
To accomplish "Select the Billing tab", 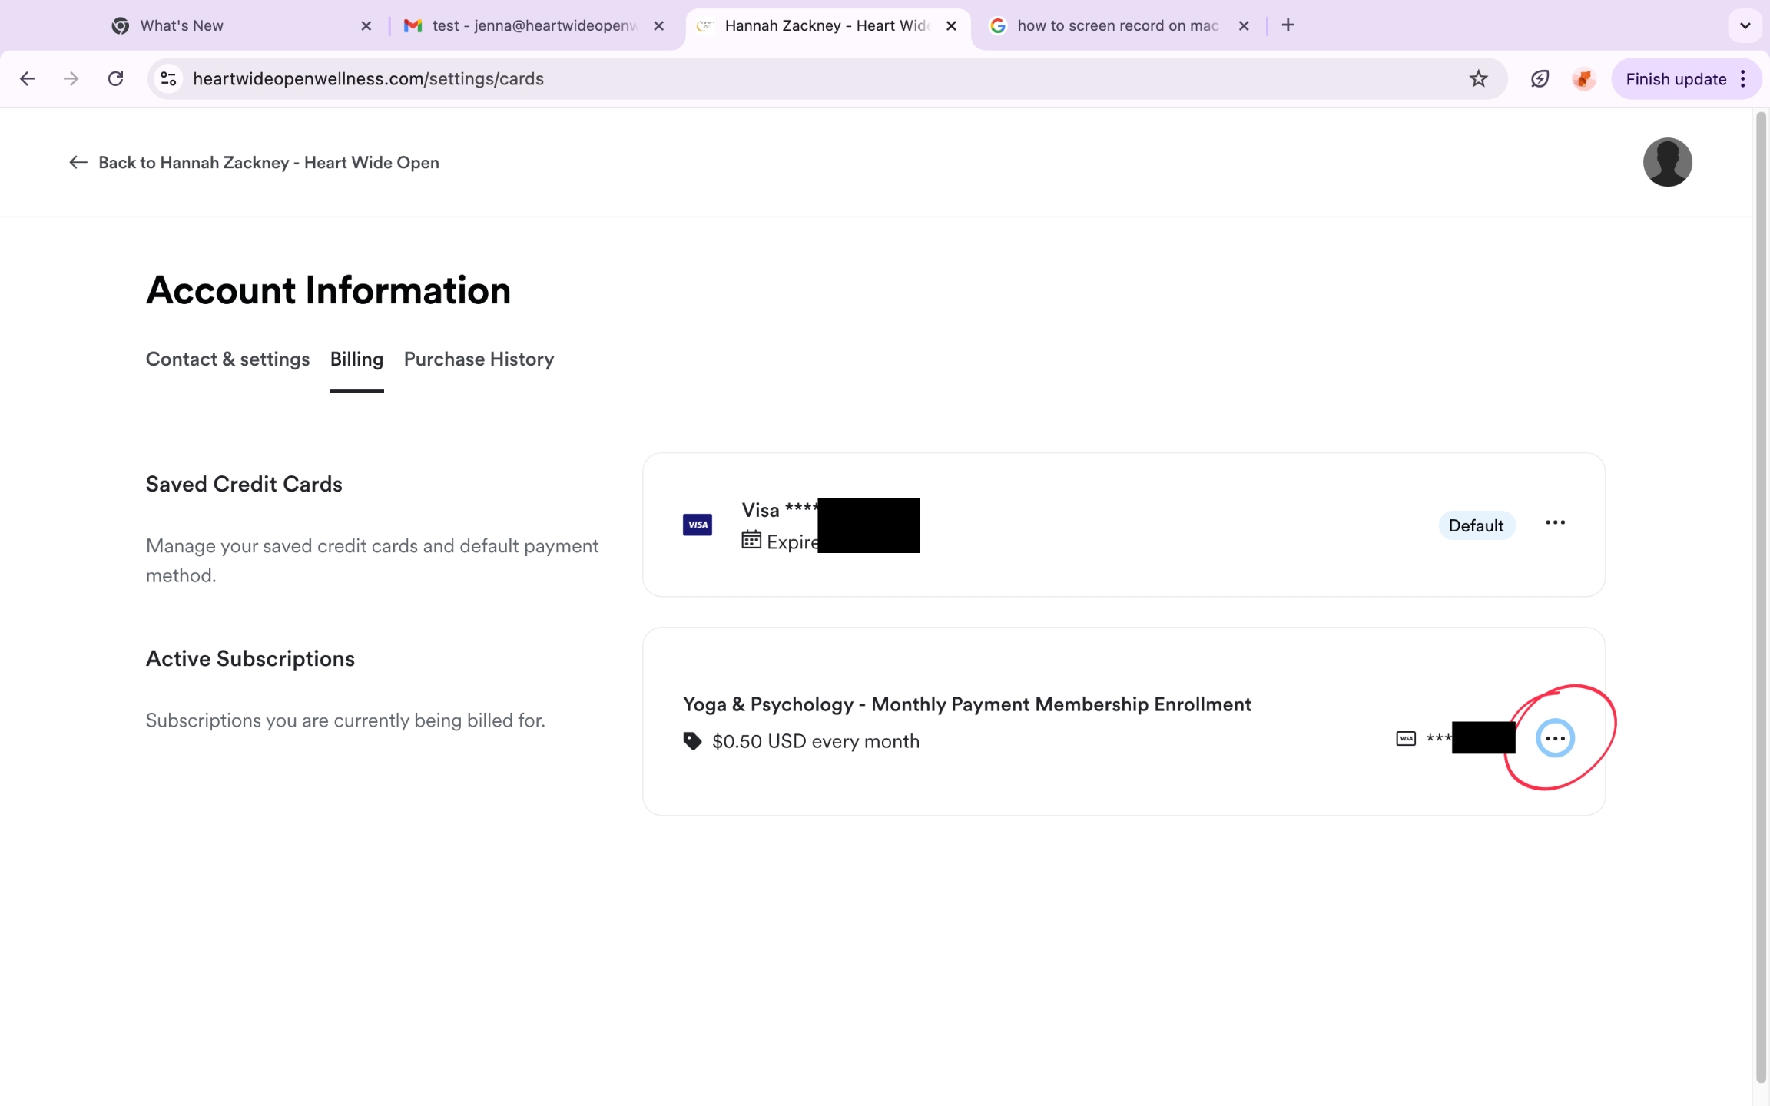I will [x=356, y=359].
